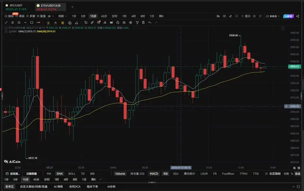304x191 pixels.
Task: Select the ruler measure tool
Action: pyautogui.click(x=92, y=23)
